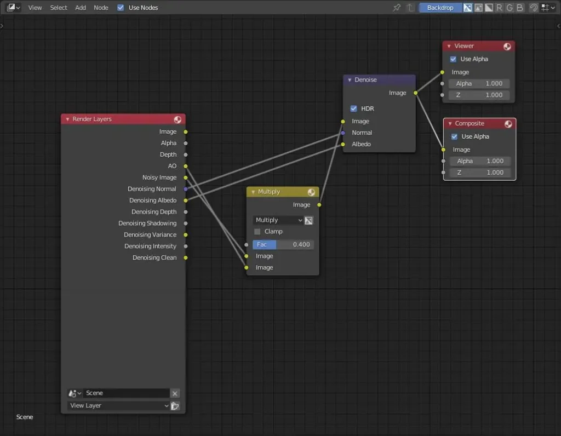Click scene browse icon in Render Layers
The height and width of the screenshot is (436, 561).
(75, 393)
